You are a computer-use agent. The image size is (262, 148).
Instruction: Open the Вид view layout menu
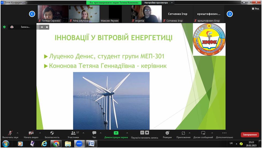[x=255, y=9]
